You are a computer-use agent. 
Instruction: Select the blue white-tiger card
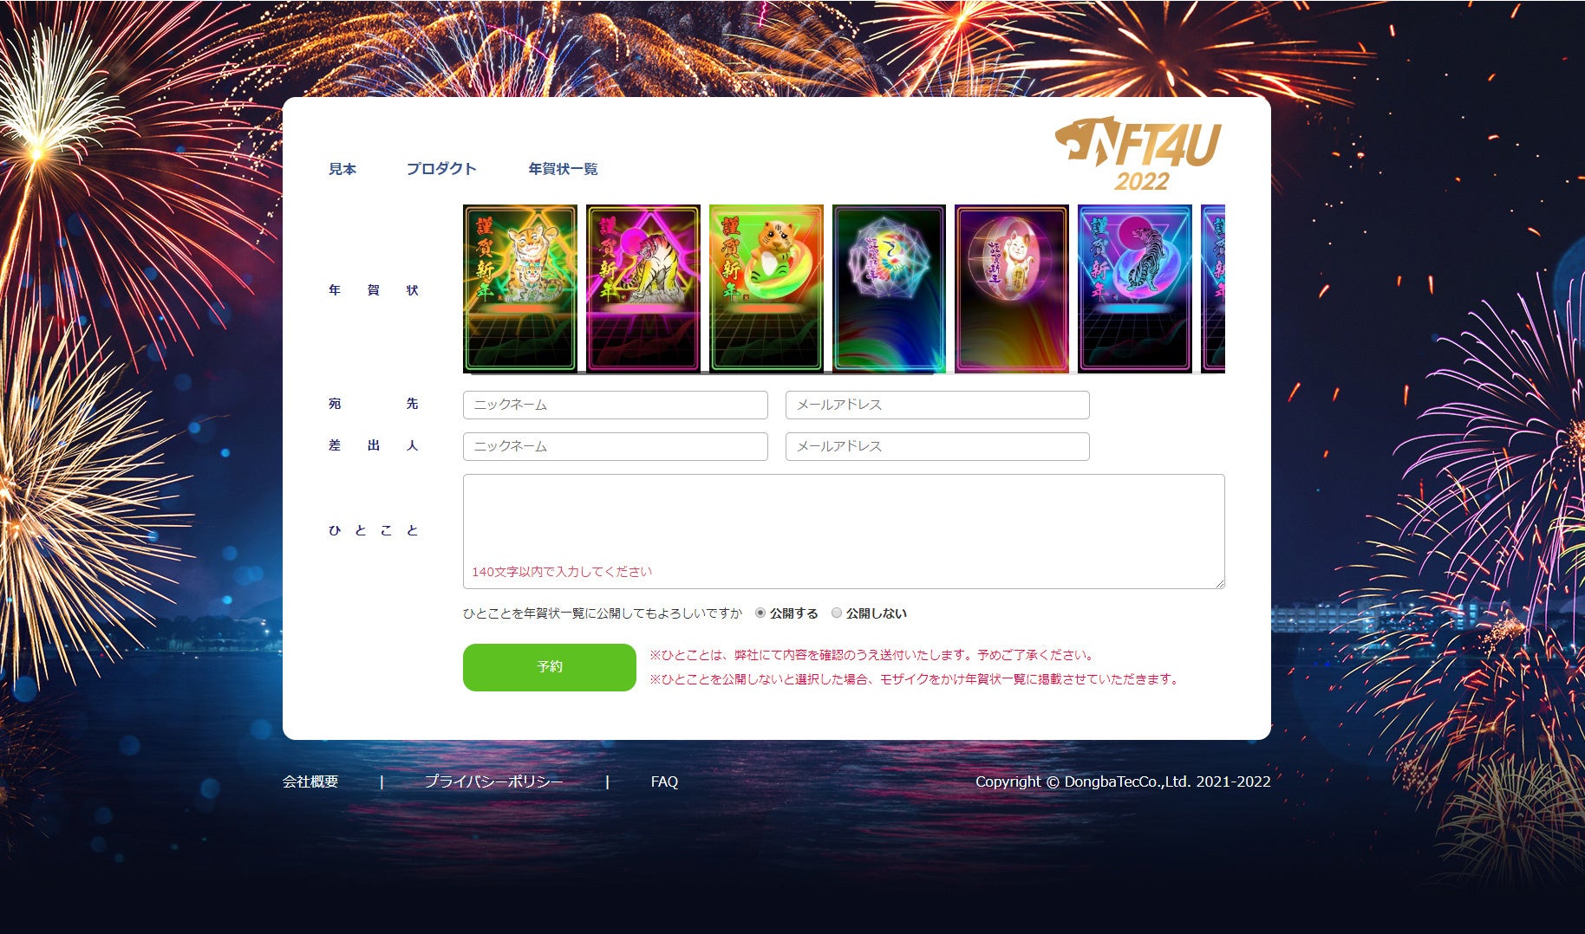[x=1135, y=289]
